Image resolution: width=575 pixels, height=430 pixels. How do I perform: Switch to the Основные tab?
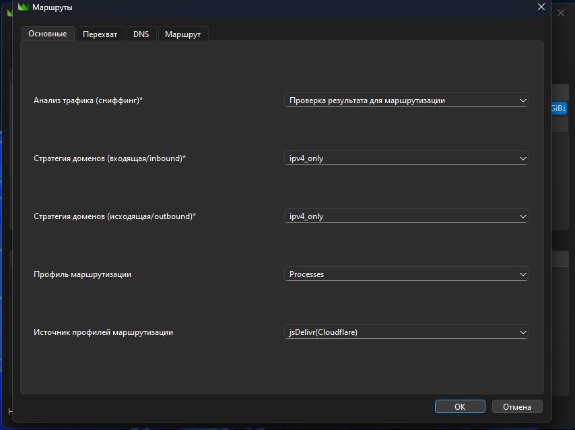[48, 34]
